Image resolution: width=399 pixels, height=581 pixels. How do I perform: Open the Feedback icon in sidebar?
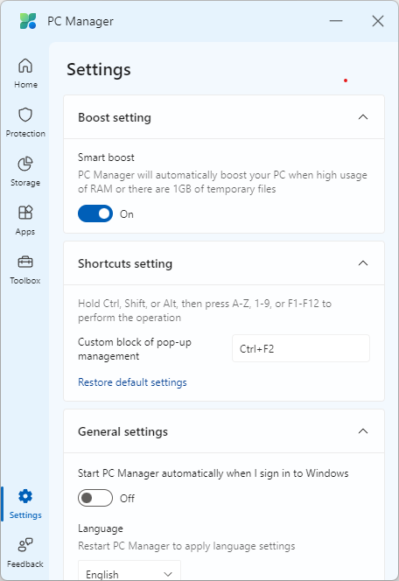tap(25, 545)
